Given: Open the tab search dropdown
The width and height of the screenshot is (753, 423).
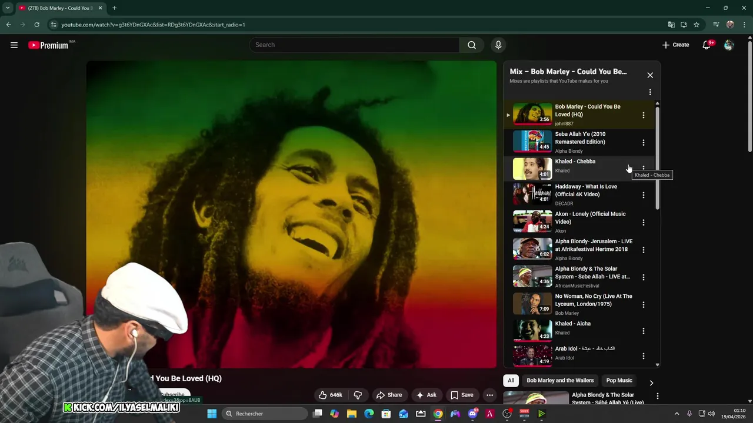Looking at the screenshot, I should (x=7, y=8).
